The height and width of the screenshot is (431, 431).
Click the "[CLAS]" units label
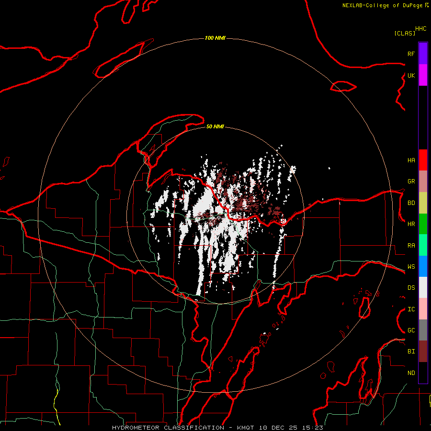(405, 33)
